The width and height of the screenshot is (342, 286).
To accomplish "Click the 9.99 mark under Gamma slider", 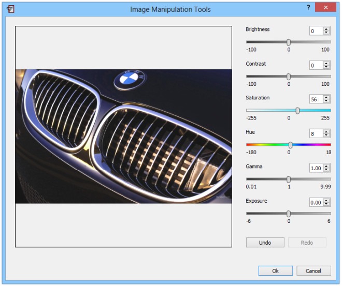I will 325,187.
